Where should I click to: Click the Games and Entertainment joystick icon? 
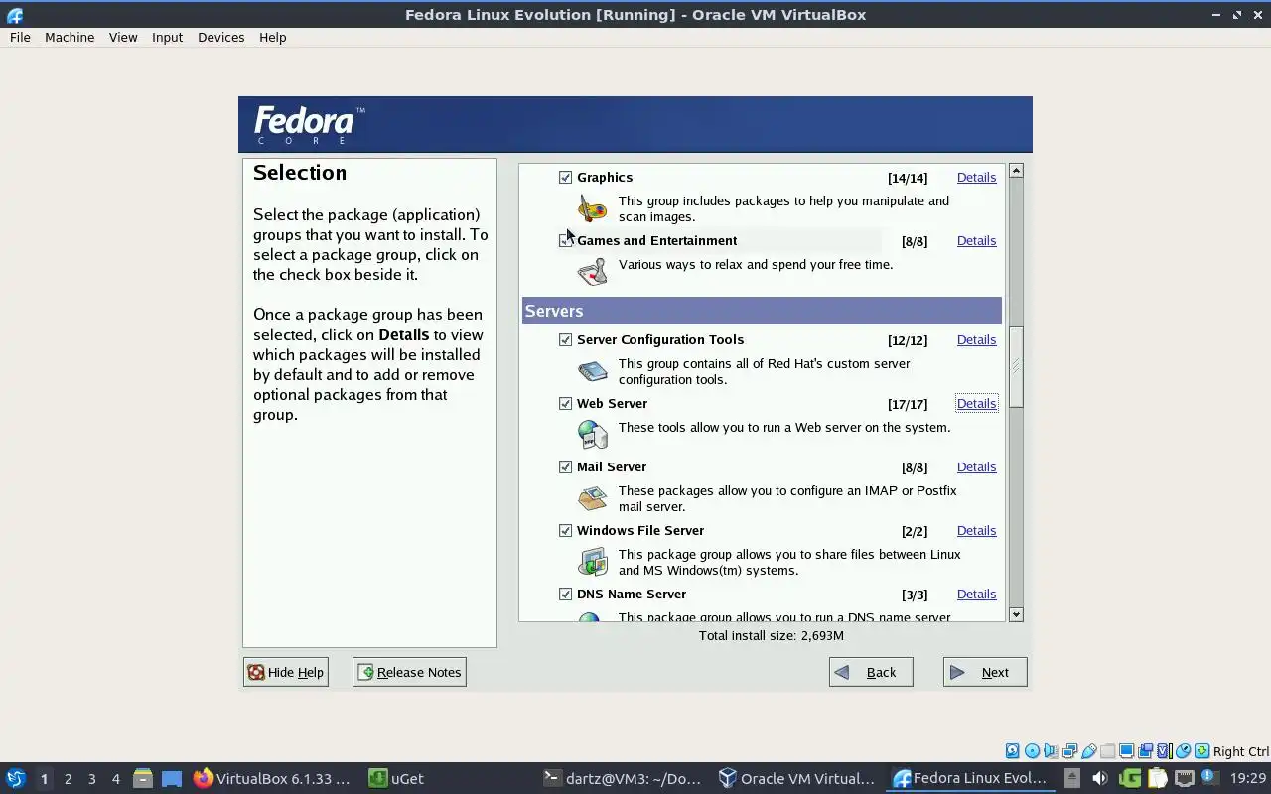pyautogui.click(x=592, y=272)
